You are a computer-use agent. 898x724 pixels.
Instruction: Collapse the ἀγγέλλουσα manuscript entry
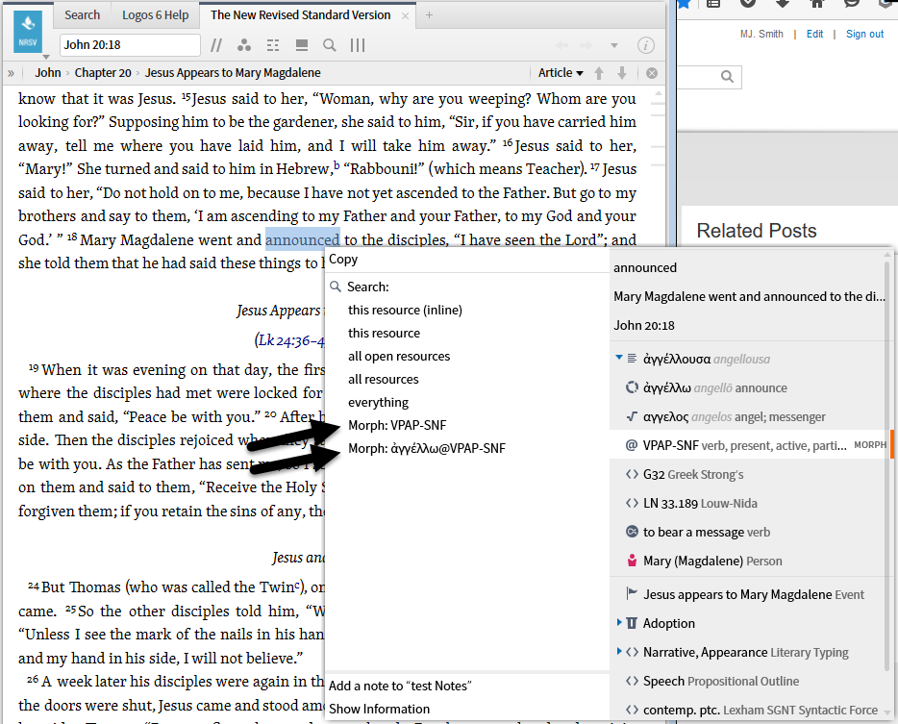pos(618,358)
